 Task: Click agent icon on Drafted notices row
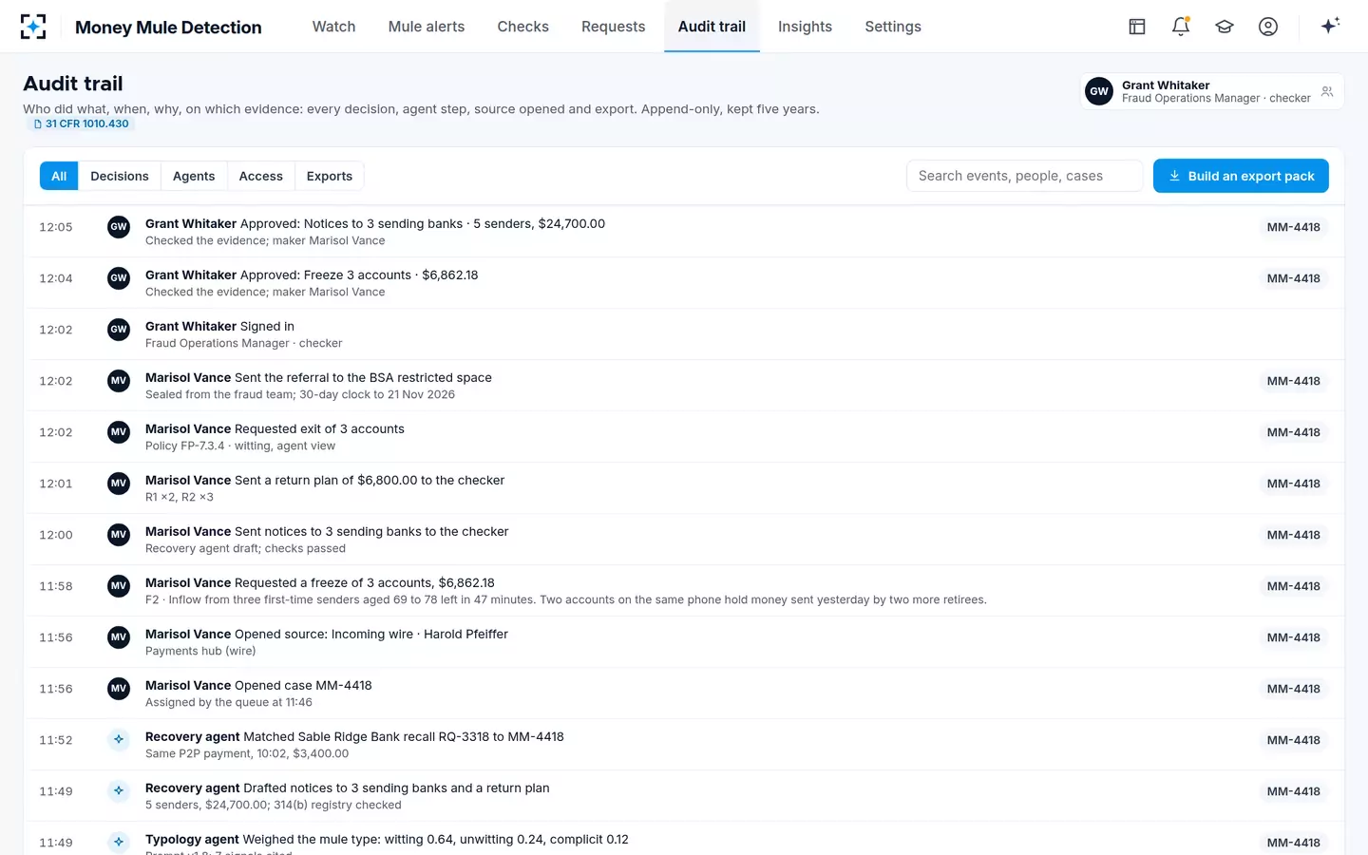[x=119, y=791]
